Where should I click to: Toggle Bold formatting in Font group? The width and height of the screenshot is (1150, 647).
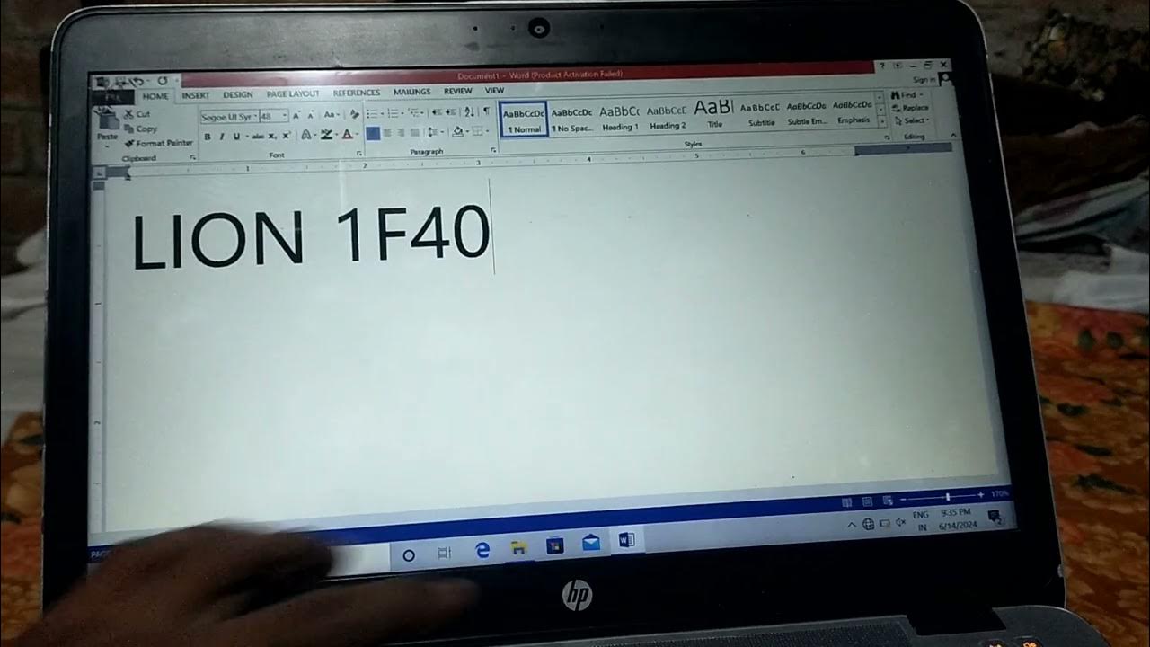click(x=208, y=137)
